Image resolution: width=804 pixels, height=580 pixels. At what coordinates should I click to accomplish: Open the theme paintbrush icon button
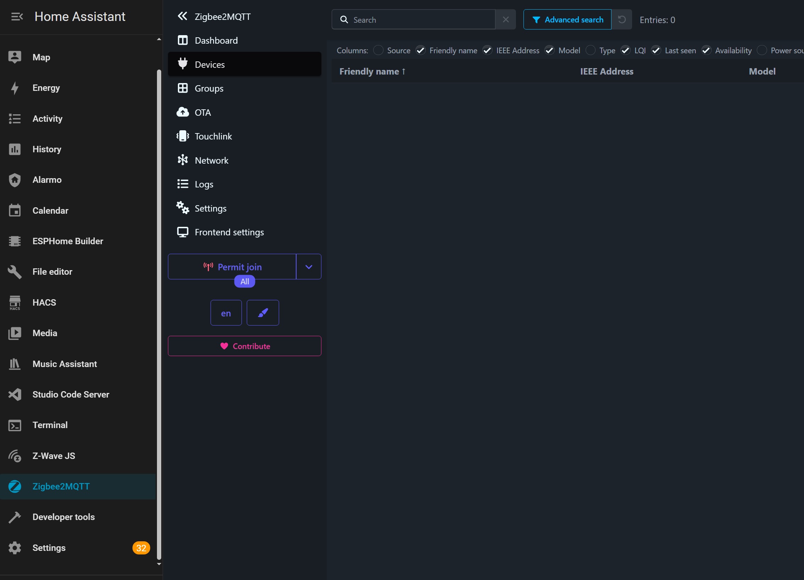[x=263, y=313]
